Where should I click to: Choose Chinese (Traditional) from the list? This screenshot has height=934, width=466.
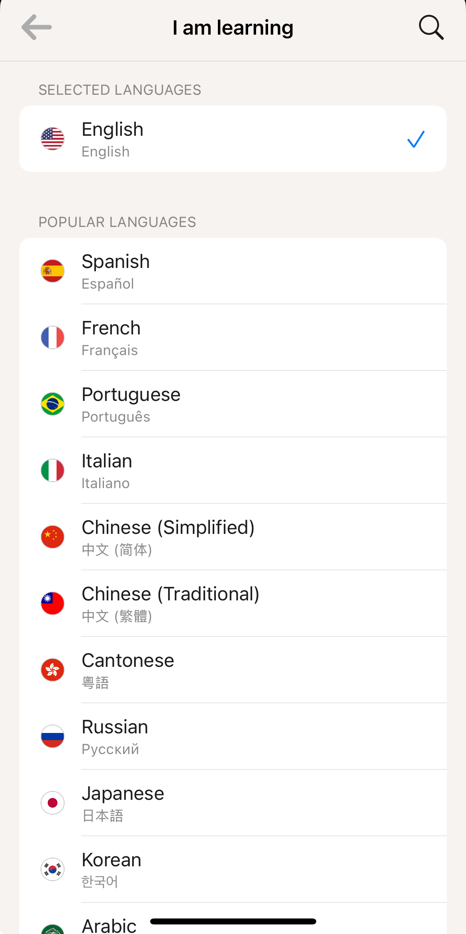tap(233, 604)
